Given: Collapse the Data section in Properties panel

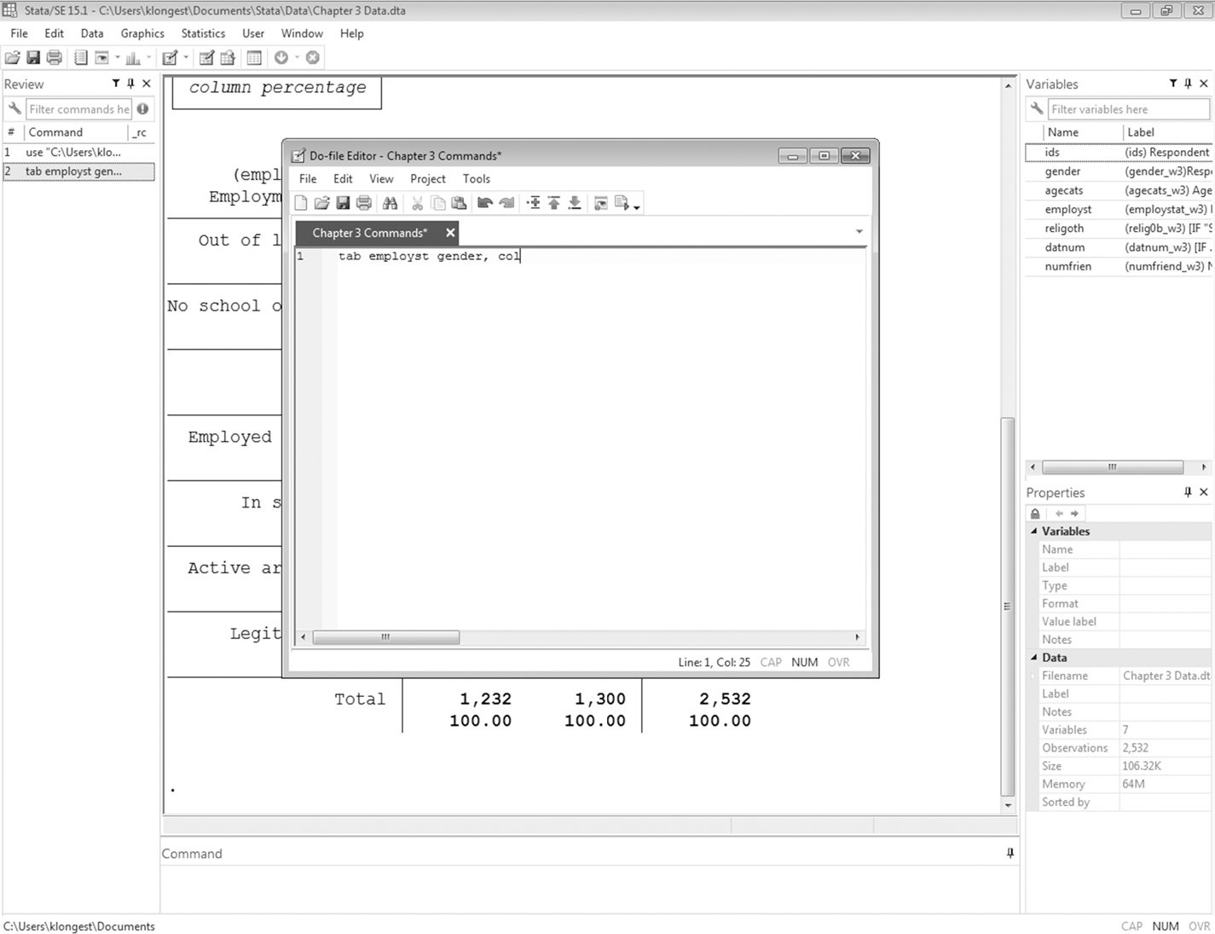Looking at the screenshot, I should (x=1034, y=658).
